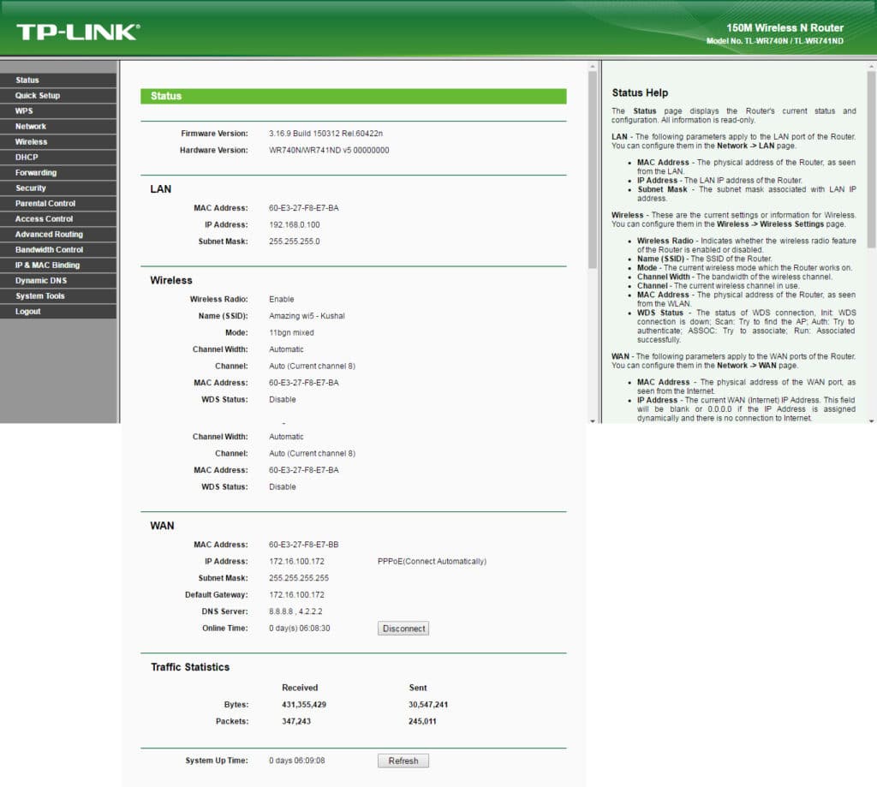Screen dimensions: 877x787
Task: Click the 150M Wireless N Router title
Action: (x=785, y=27)
